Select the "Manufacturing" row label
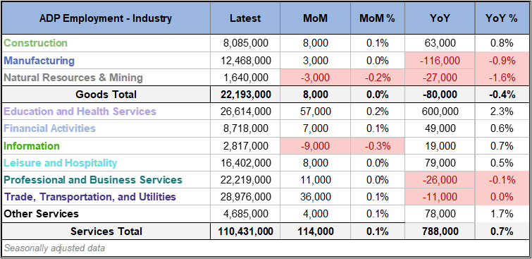The image size is (532, 259). tap(39, 61)
